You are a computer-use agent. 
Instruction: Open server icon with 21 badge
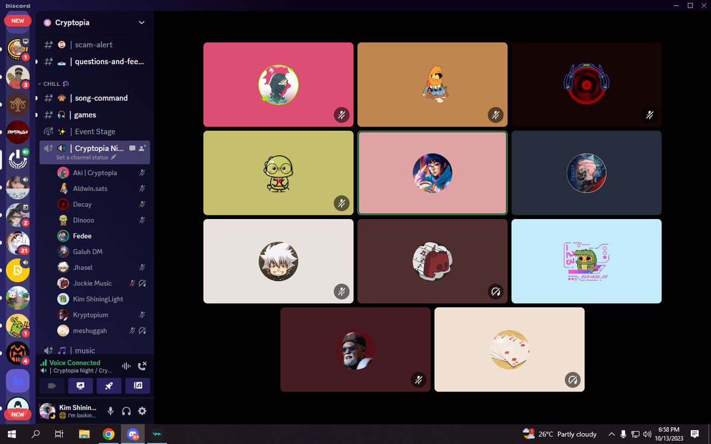pyautogui.click(x=18, y=243)
